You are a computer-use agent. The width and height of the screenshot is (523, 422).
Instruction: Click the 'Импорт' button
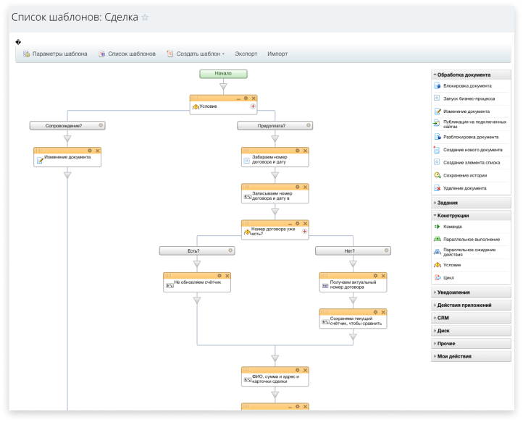[x=277, y=54]
